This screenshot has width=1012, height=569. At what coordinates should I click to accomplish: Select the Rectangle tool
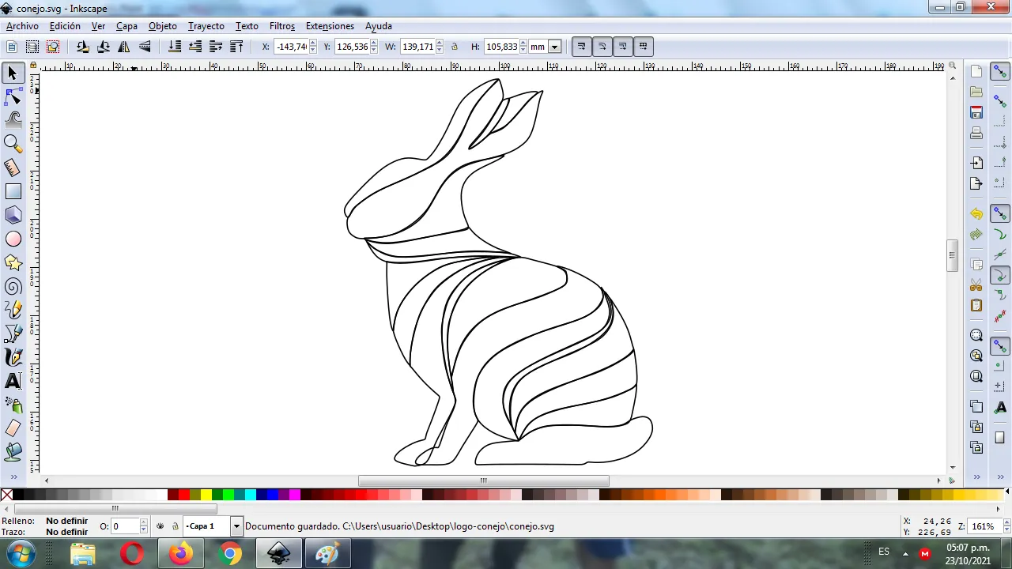(13, 191)
